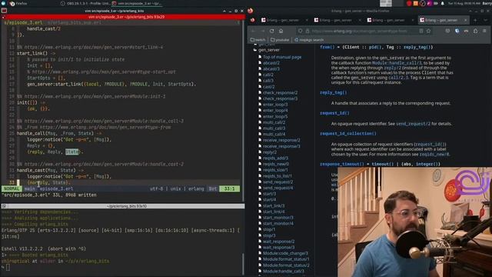Open reqids_size/1 in the sidebar
The image size is (492, 277).
pyautogui.click(x=275, y=170)
